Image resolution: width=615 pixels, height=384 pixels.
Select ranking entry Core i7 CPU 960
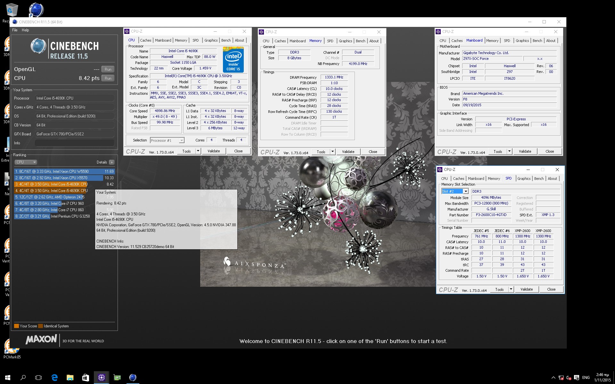click(54, 204)
